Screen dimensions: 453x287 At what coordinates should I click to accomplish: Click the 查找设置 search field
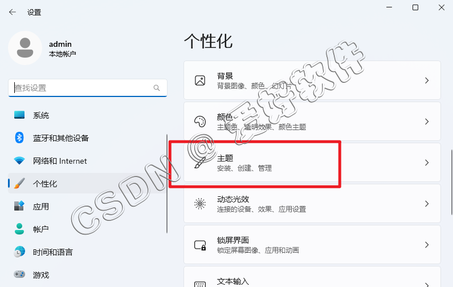click(x=88, y=88)
